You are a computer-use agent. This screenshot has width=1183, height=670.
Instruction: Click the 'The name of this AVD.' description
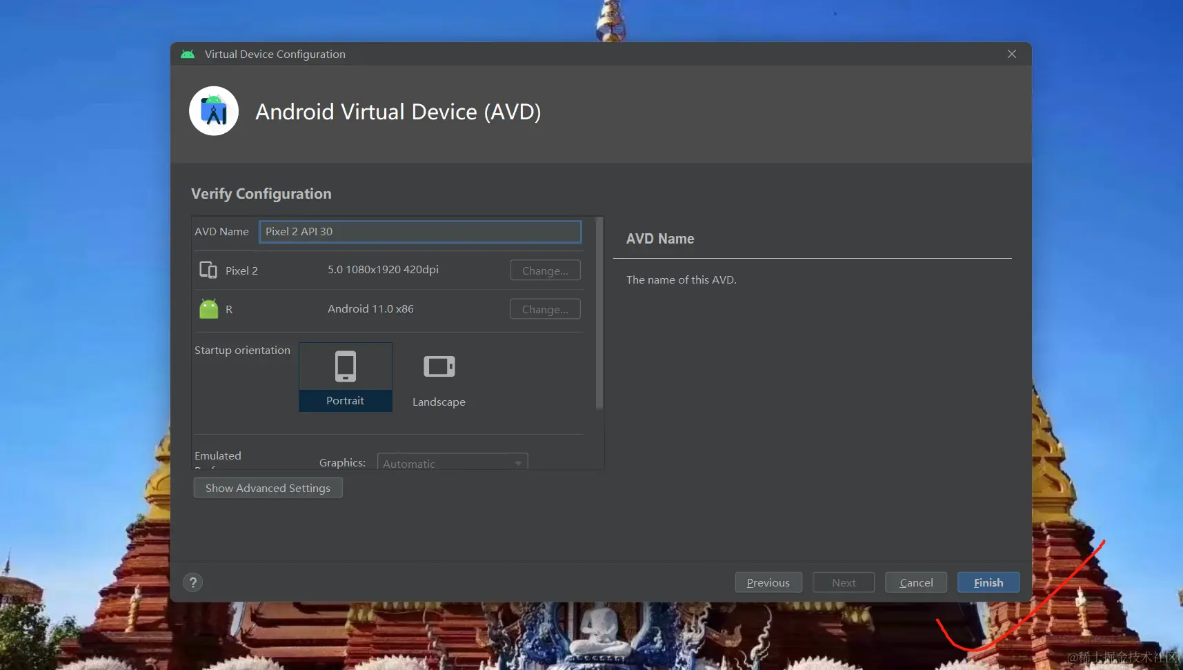681,279
